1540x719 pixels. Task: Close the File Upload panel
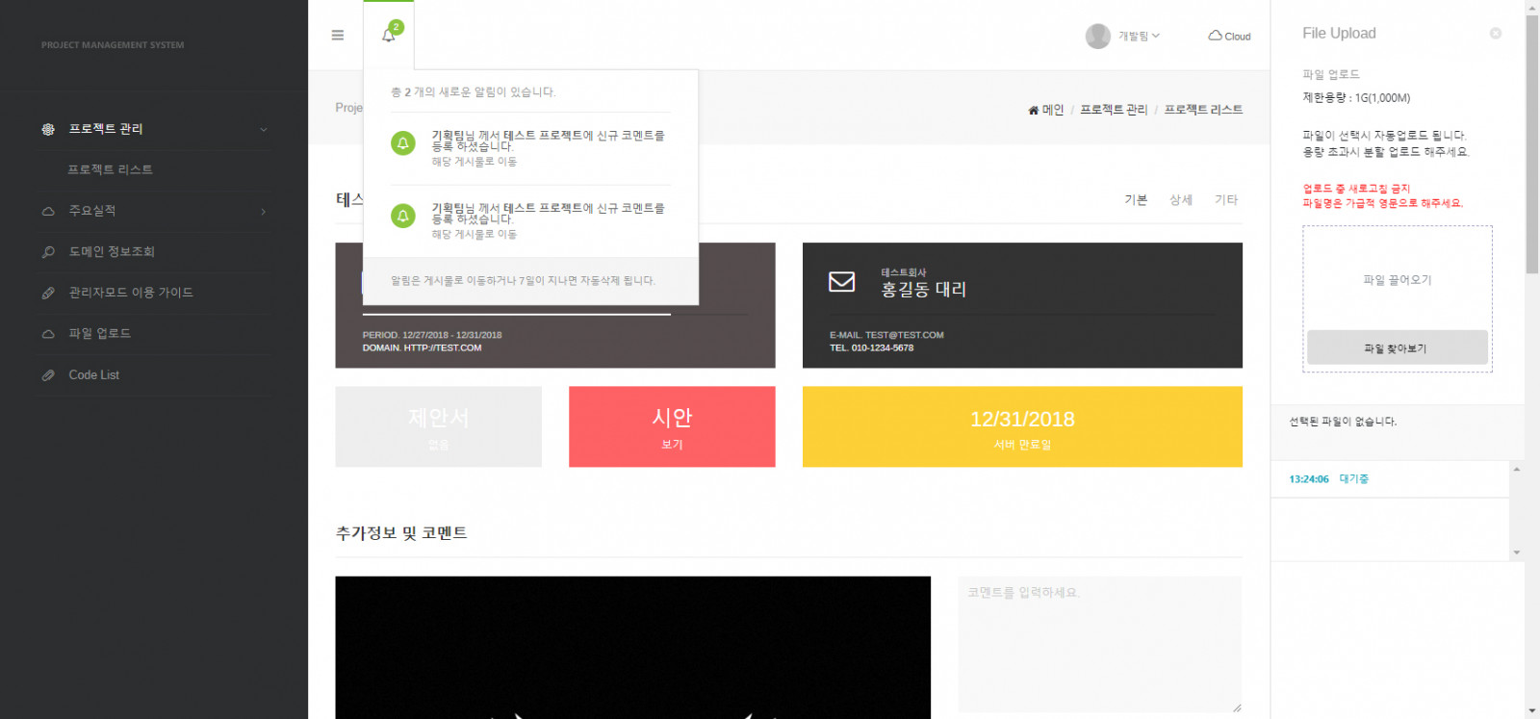click(x=1496, y=33)
